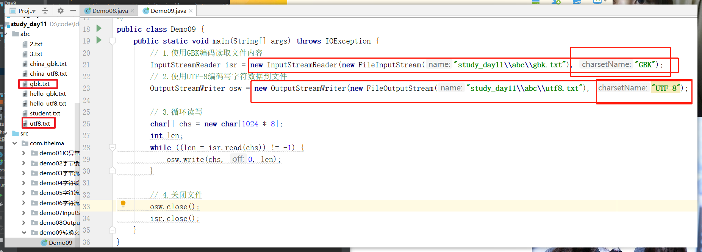Select study_day11 module root
702x252 pixels.
29,24
